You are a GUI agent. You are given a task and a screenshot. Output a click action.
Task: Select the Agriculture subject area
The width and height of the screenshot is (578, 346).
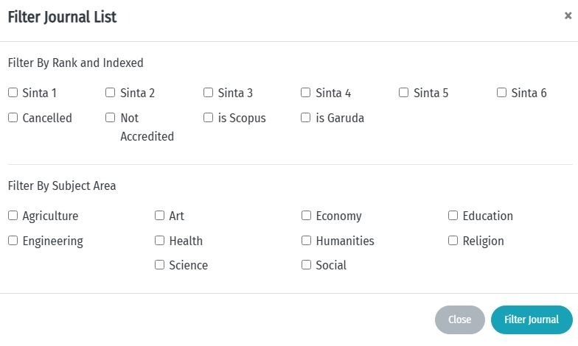[13, 216]
